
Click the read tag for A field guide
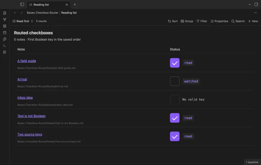click(x=188, y=63)
